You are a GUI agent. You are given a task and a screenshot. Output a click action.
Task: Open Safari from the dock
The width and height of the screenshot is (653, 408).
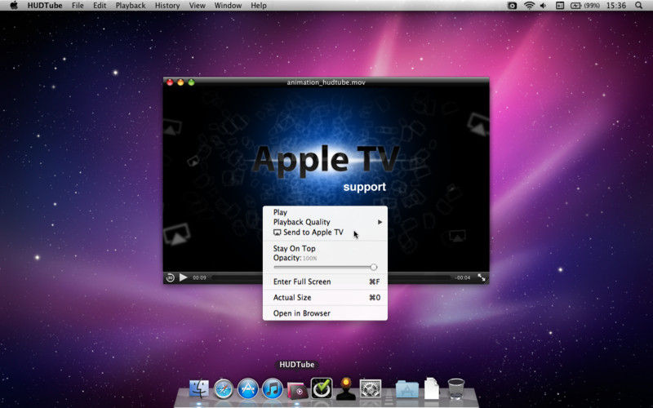pyautogui.click(x=224, y=389)
